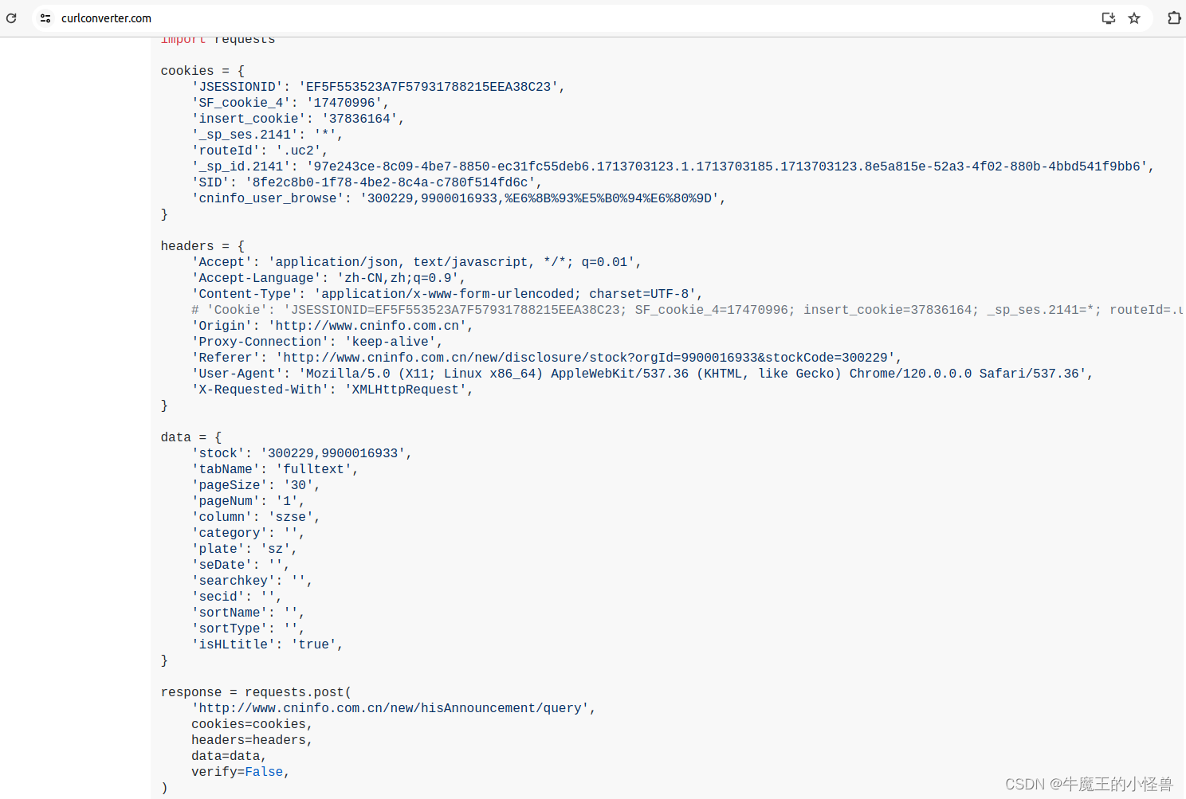Click the 'SID' cookie line
Viewport: 1186px width, 799px height.
tap(367, 182)
